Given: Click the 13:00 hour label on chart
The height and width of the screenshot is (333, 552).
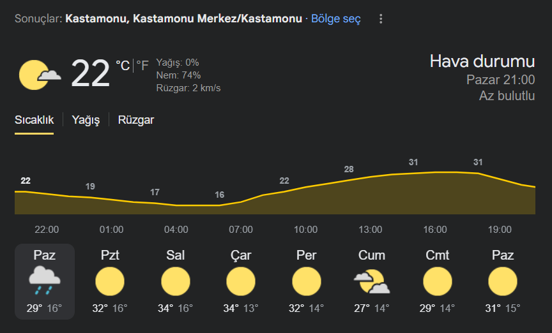Looking at the screenshot, I should click(x=371, y=230).
